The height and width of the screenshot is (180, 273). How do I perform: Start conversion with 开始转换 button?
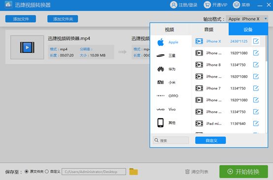(243, 172)
